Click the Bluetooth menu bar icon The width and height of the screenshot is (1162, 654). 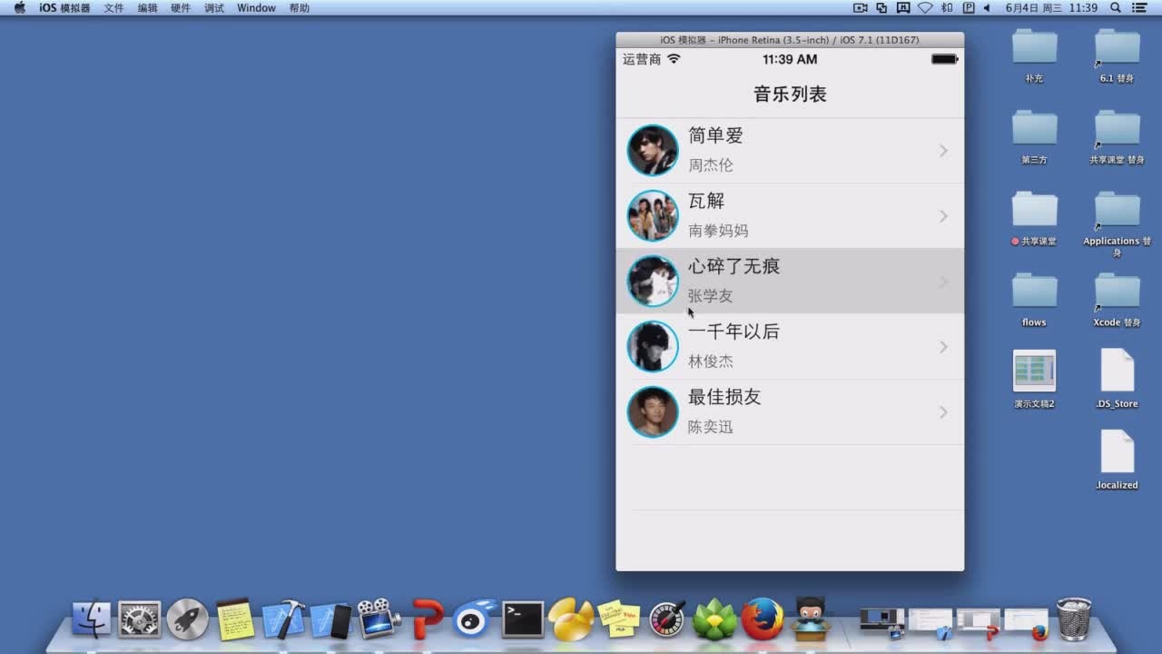pos(947,8)
